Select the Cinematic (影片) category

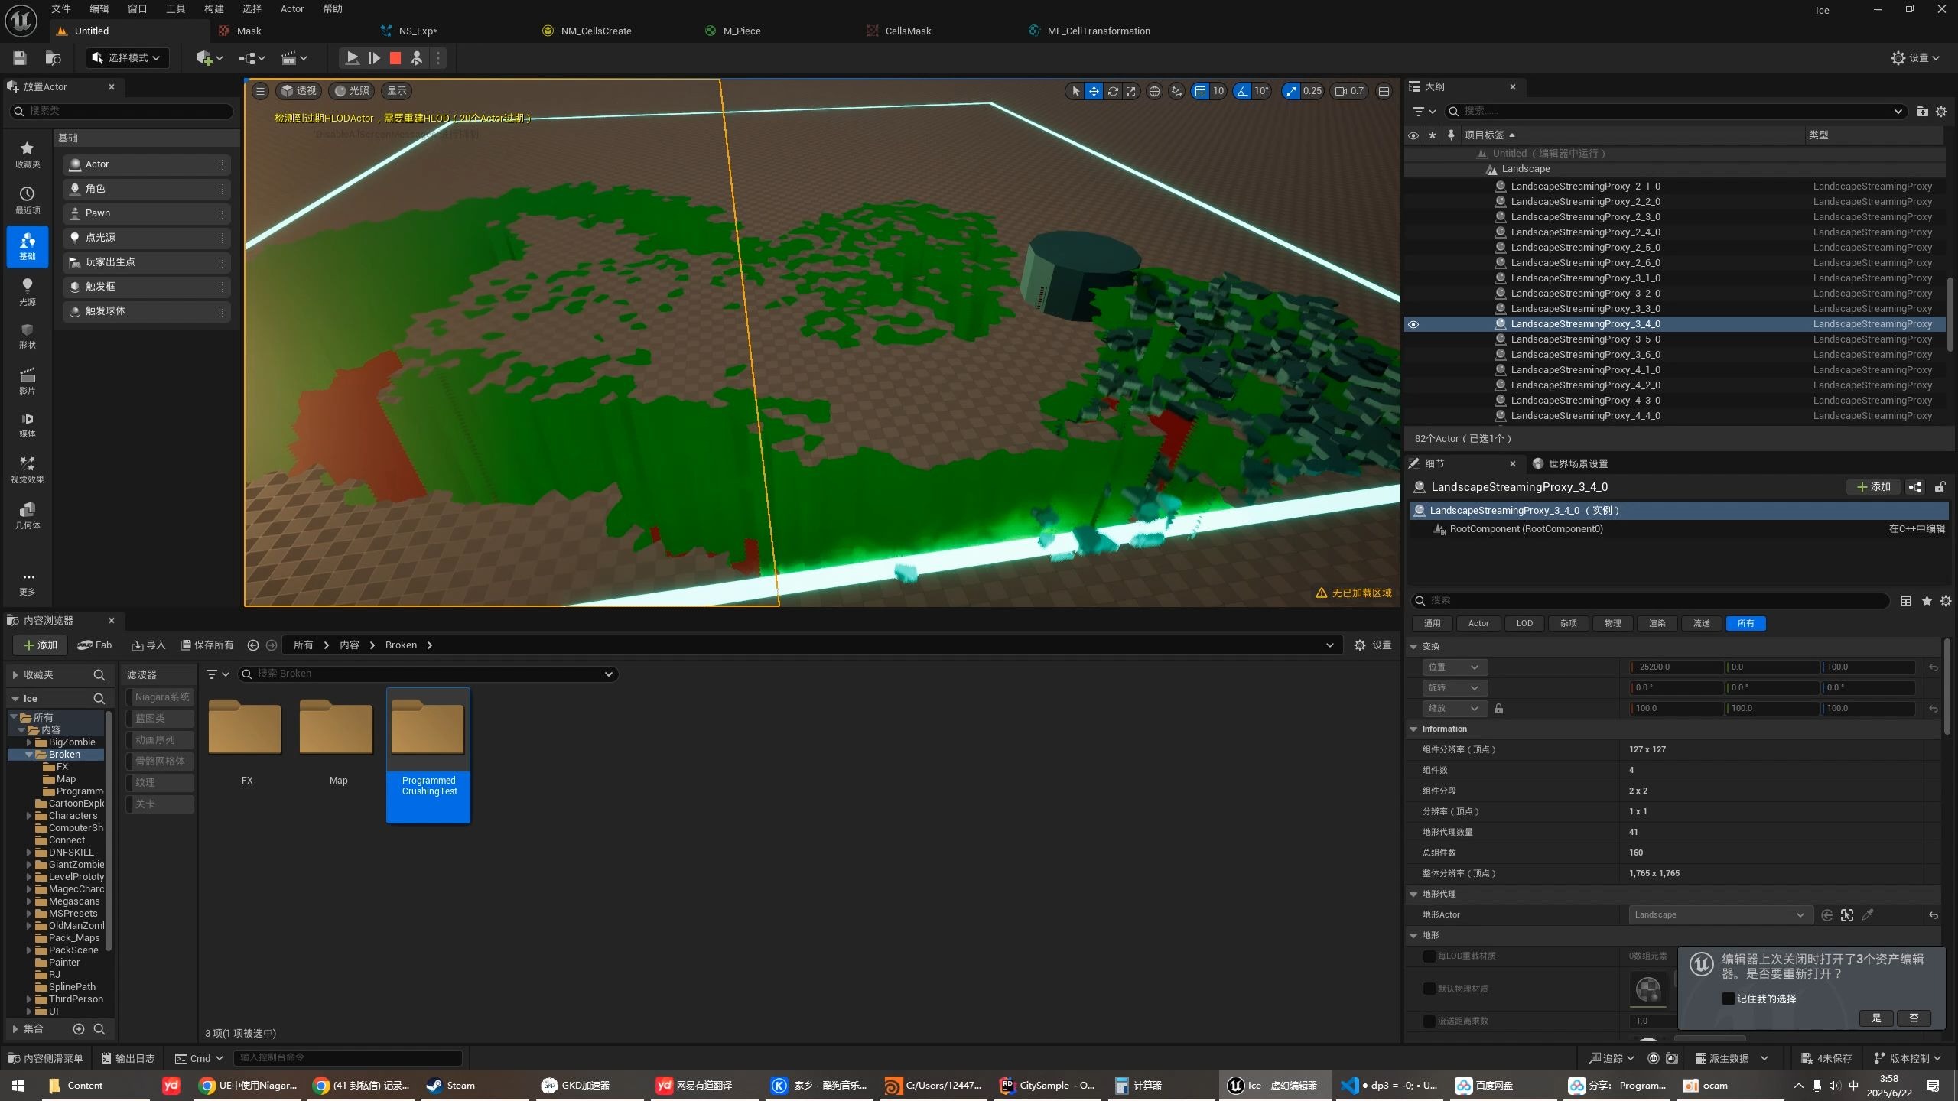click(x=27, y=381)
